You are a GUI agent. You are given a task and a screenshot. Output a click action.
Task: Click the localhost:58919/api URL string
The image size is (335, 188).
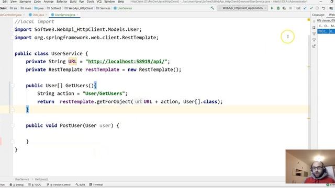[127, 62]
